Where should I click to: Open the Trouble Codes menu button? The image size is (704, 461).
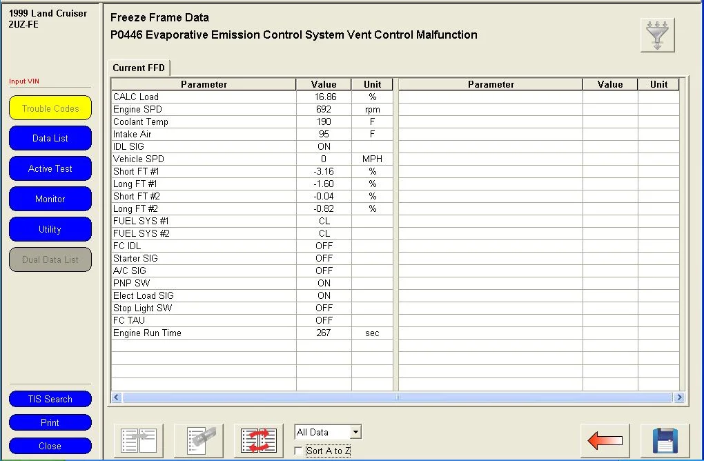coord(50,108)
